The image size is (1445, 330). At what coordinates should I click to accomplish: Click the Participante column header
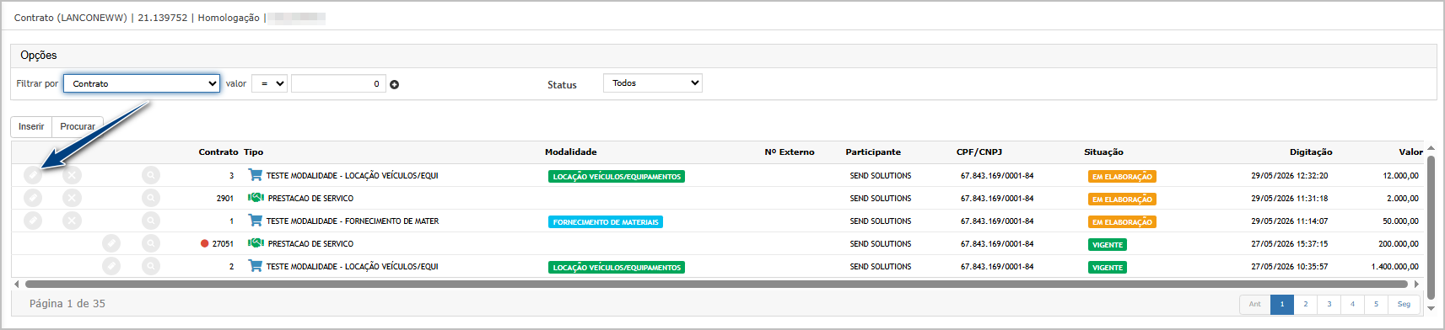[x=873, y=152]
